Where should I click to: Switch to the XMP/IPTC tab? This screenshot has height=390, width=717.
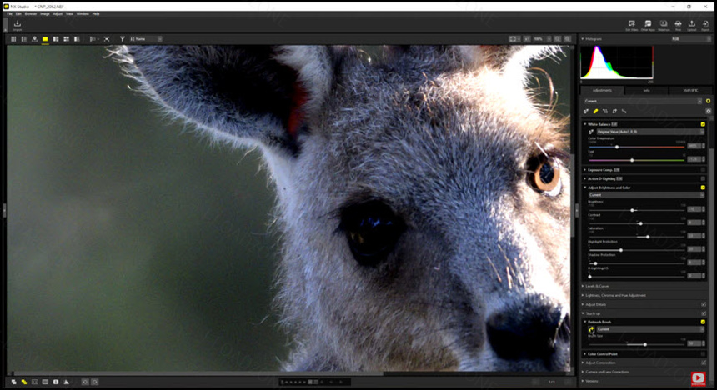coord(690,91)
